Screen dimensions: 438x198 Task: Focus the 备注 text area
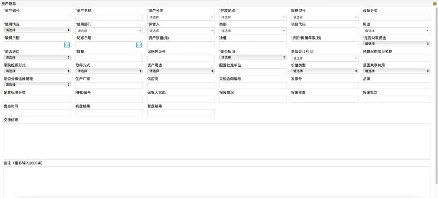217,182
